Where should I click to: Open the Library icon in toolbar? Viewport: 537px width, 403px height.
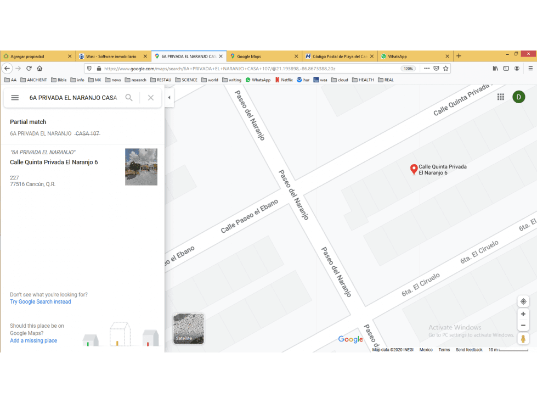pyautogui.click(x=495, y=68)
